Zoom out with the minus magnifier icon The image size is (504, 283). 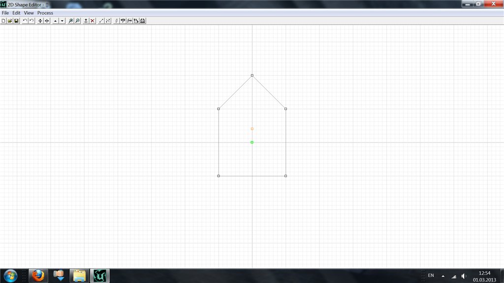click(77, 21)
